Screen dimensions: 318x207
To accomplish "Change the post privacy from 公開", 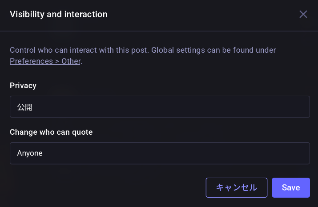I will [160, 107].
